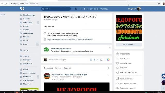
Task: Attach audio with music note icon
Action: click(98, 60)
